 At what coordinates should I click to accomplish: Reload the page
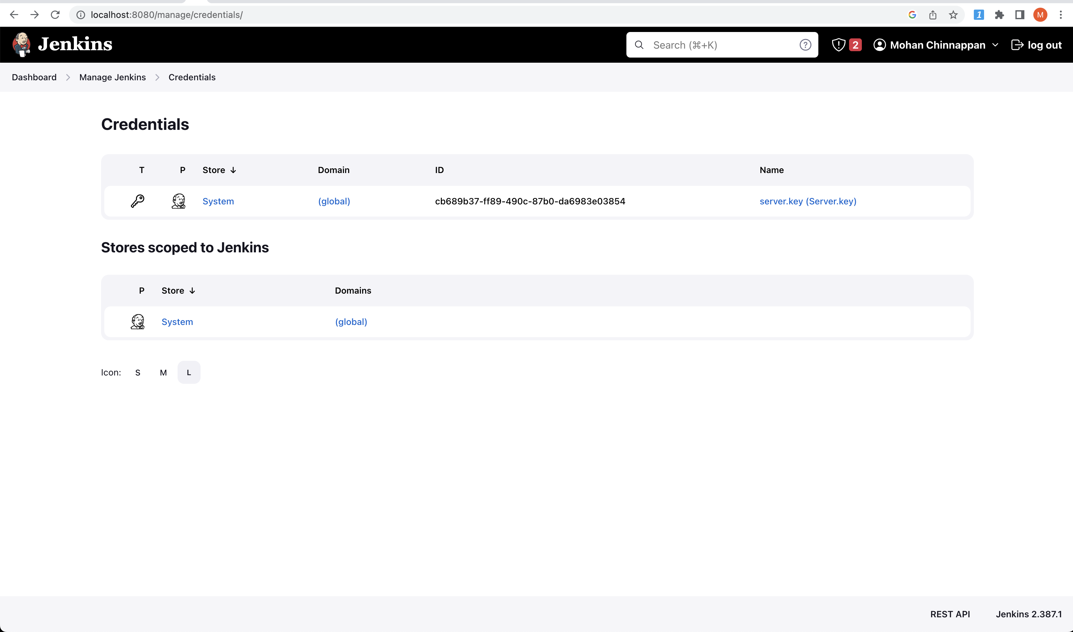point(55,15)
